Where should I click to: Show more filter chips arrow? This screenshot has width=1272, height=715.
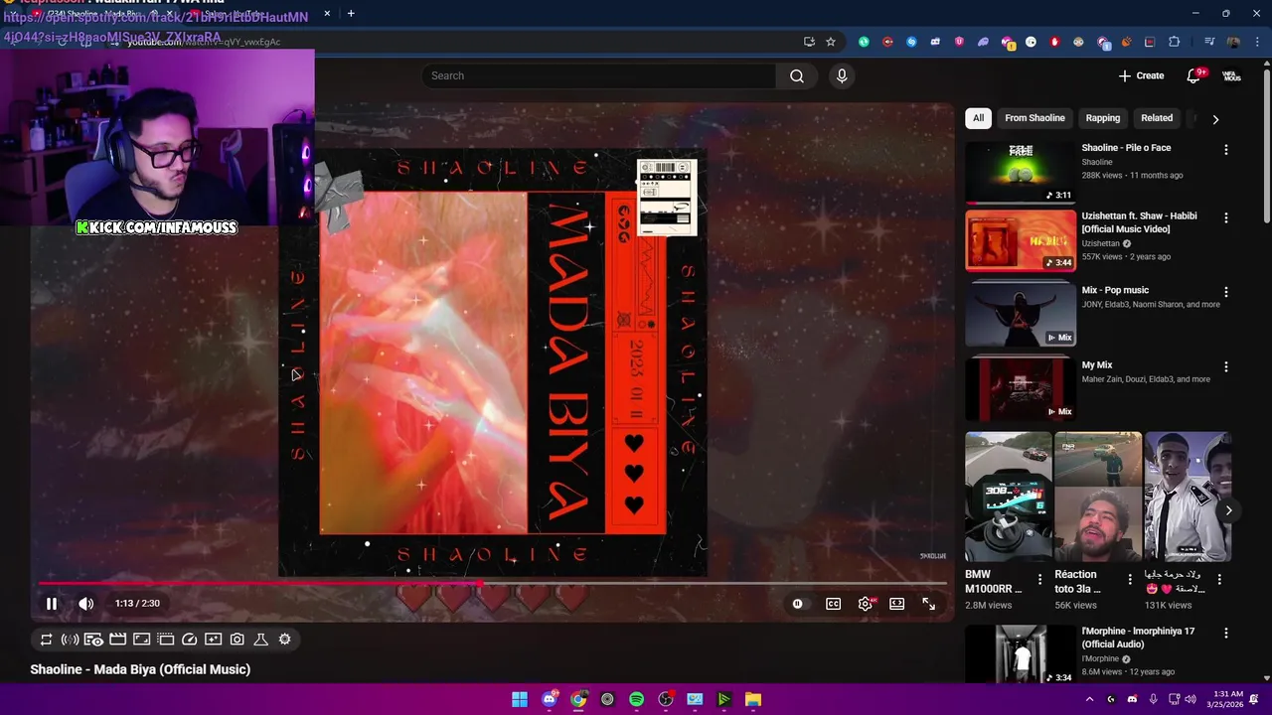click(x=1215, y=118)
